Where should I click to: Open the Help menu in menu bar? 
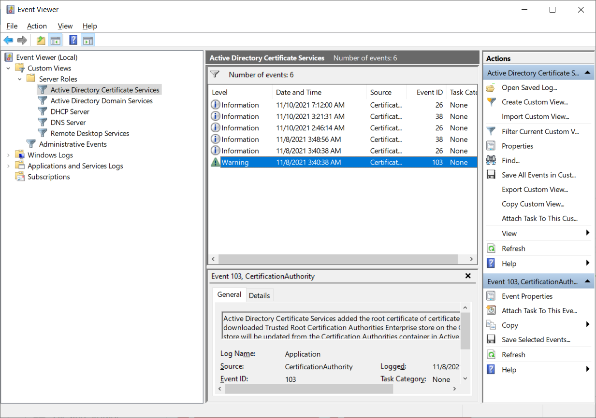pos(90,26)
